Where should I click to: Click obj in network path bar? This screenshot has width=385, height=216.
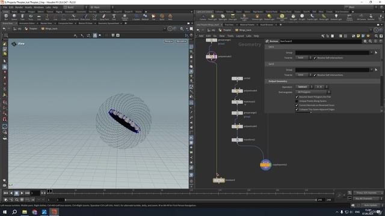tap(211, 30)
